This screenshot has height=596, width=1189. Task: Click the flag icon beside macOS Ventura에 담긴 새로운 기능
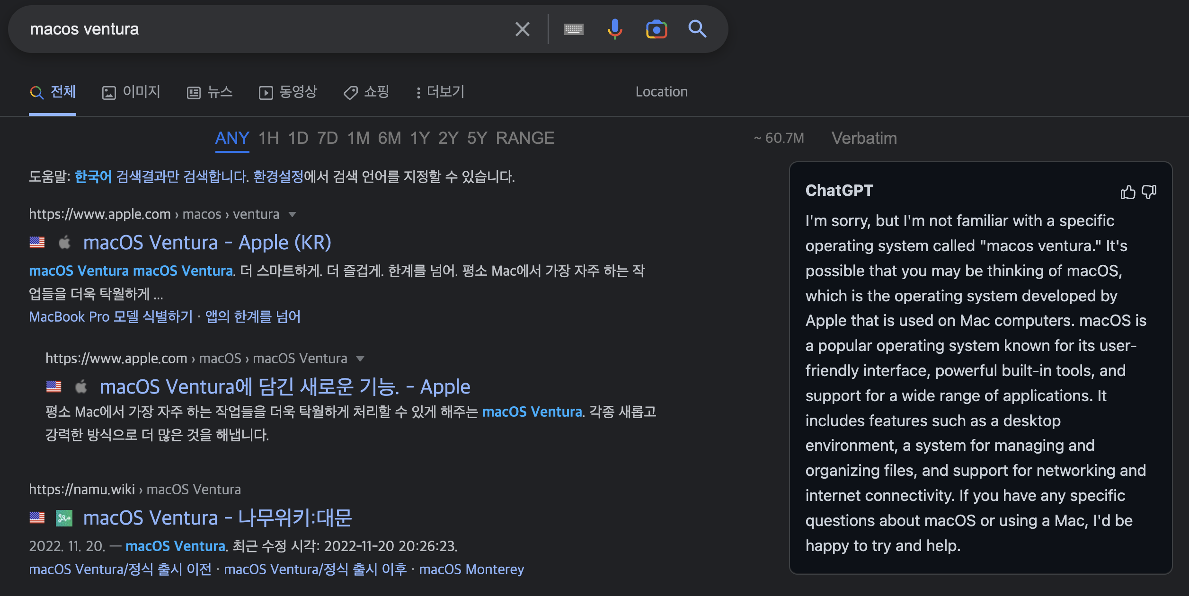tap(53, 387)
